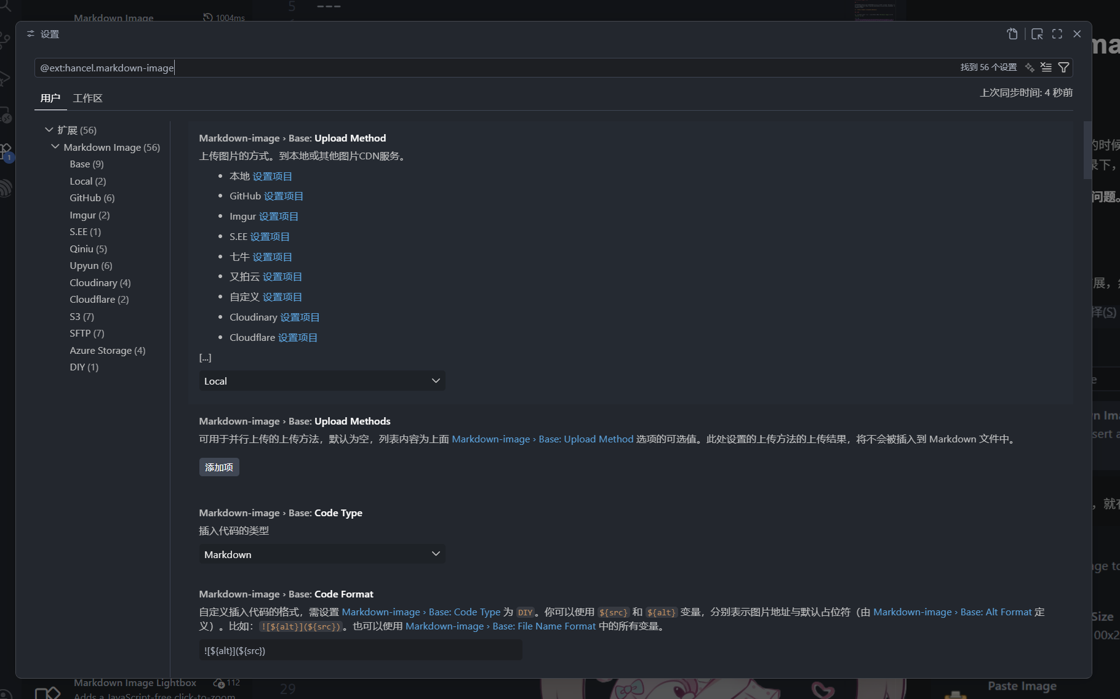The image size is (1120, 699).
Task: Open the Upload Method dropdown showing Local
Action: pos(322,381)
